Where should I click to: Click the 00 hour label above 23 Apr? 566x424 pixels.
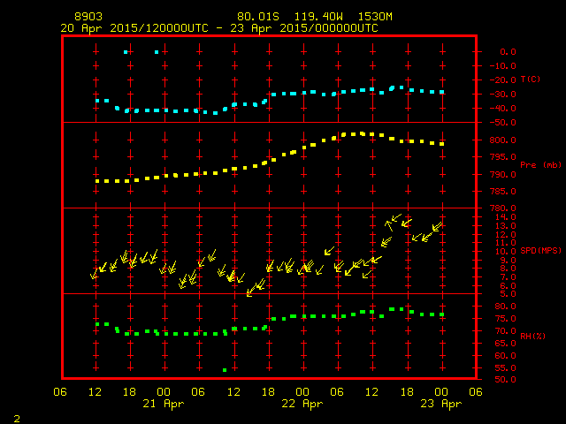pyautogui.click(x=441, y=392)
